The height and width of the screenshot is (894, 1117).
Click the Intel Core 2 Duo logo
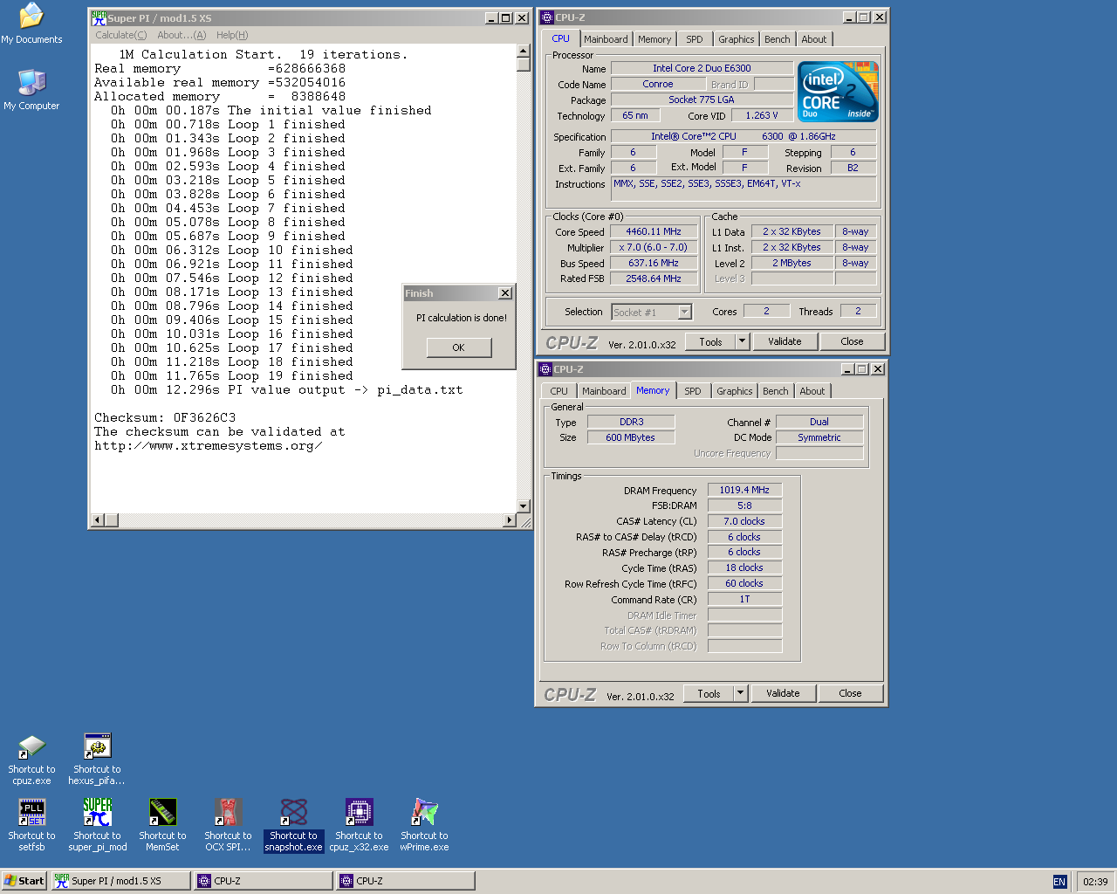pyautogui.click(x=838, y=92)
